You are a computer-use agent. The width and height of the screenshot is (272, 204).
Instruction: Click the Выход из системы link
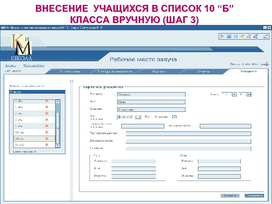tap(244, 64)
